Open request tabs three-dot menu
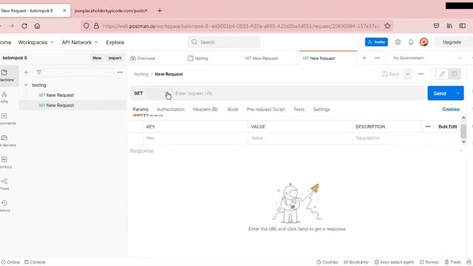This screenshot has width=473, height=266. pos(378,58)
